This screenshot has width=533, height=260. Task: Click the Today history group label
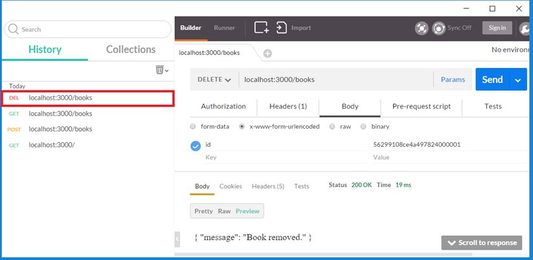[17, 87]
